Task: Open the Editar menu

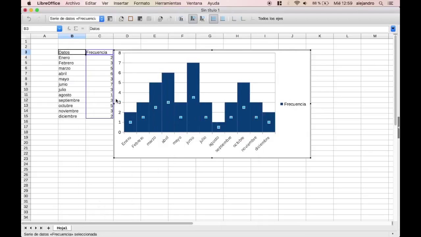Action: 91,3
